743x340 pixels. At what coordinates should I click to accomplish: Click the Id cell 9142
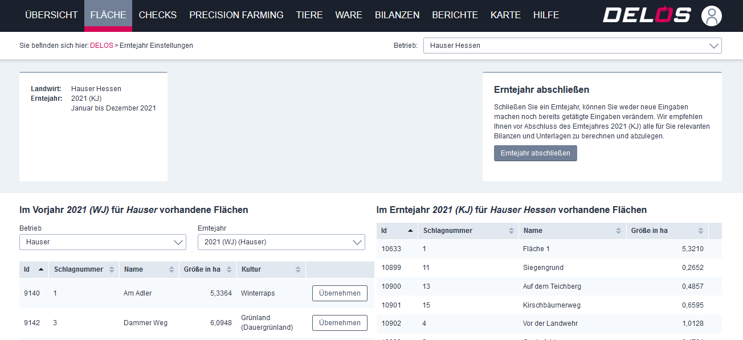(x=32, y=323)
